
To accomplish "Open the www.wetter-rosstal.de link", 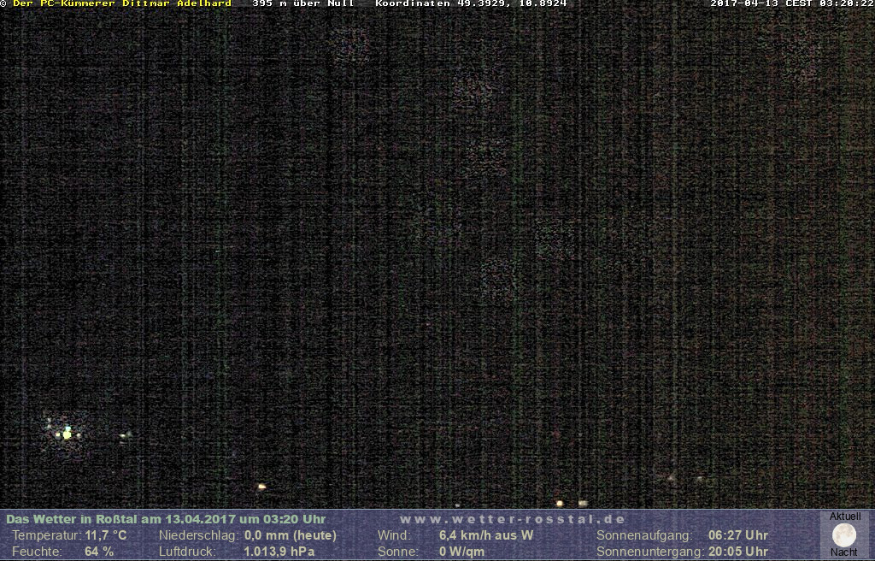I will 513,519.
